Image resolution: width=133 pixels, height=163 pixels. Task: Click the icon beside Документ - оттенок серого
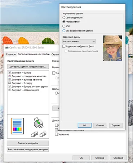pyautogui.click(x=9, y=90)
